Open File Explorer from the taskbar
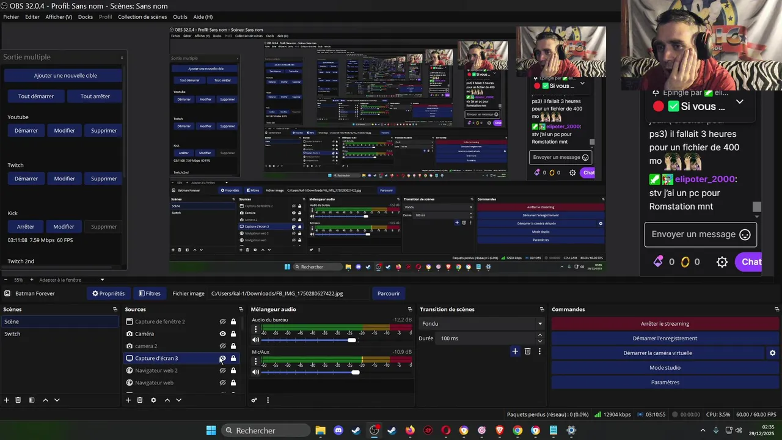This screenshot has width=782, height=440. [x=320, y=430]
